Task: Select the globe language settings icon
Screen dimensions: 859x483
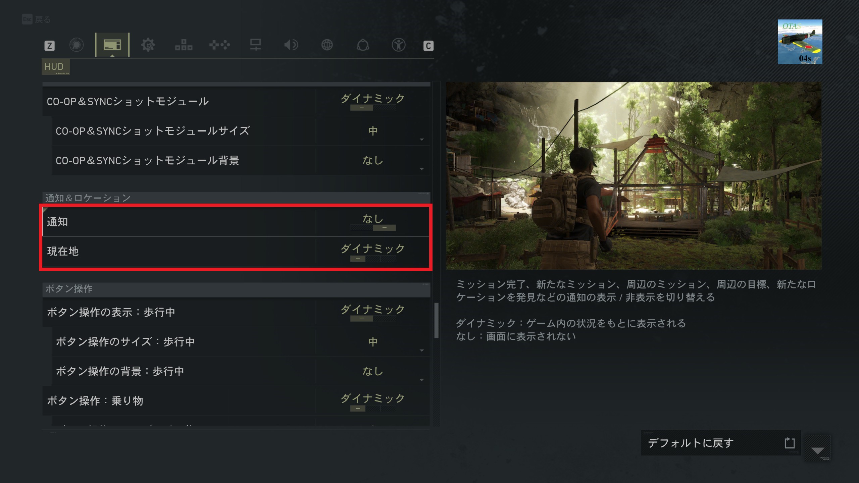Action: [x=327, y=45]
